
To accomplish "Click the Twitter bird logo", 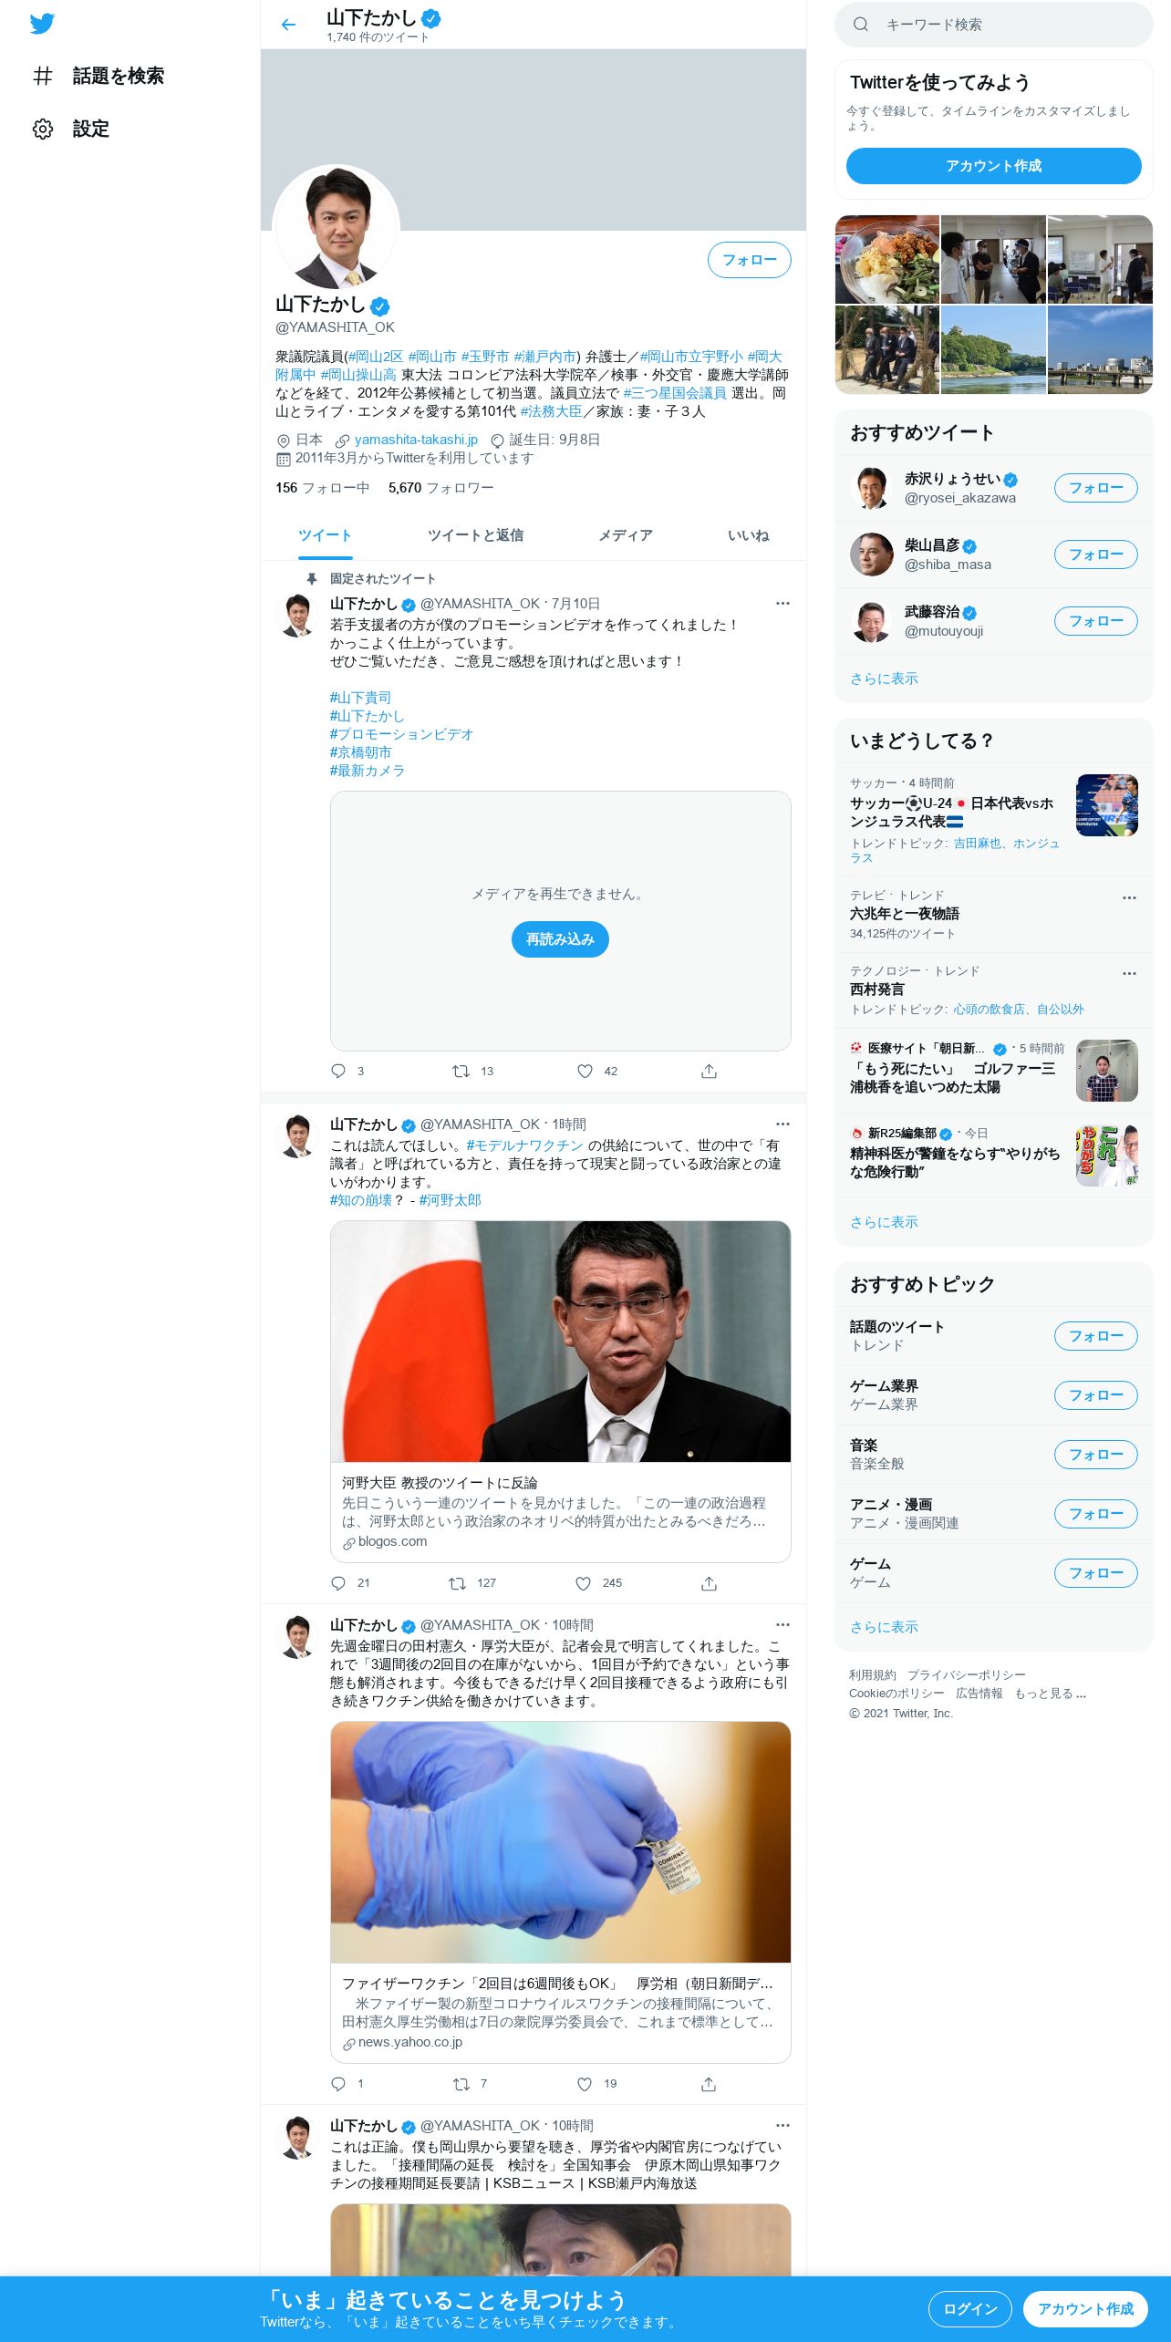I will click(42, 24).
